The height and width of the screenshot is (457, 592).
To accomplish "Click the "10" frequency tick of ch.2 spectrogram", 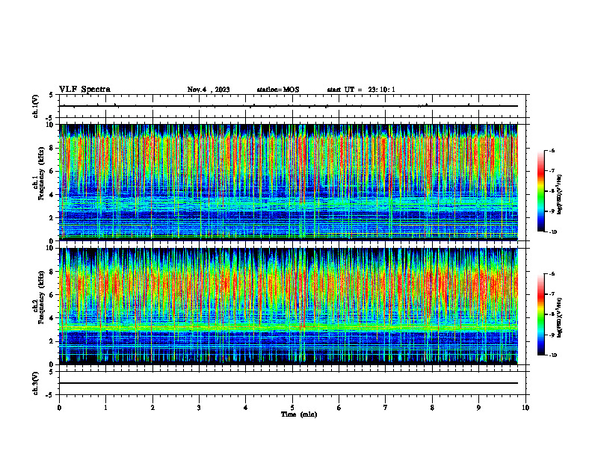I will click(52, 249).
